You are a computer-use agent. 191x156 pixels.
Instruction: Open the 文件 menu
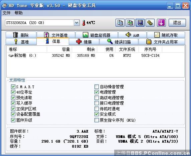point(6,13)
